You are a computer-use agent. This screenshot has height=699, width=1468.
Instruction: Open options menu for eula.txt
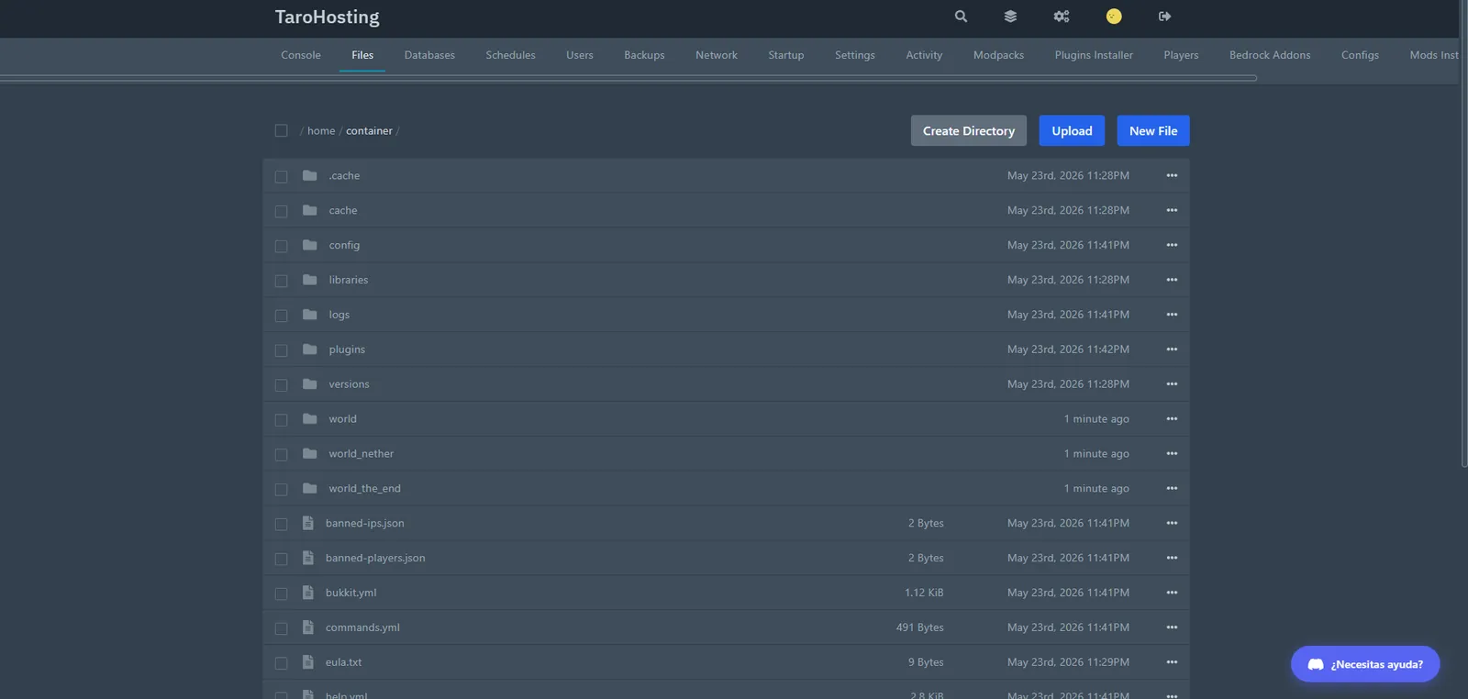pos(1172,662)
